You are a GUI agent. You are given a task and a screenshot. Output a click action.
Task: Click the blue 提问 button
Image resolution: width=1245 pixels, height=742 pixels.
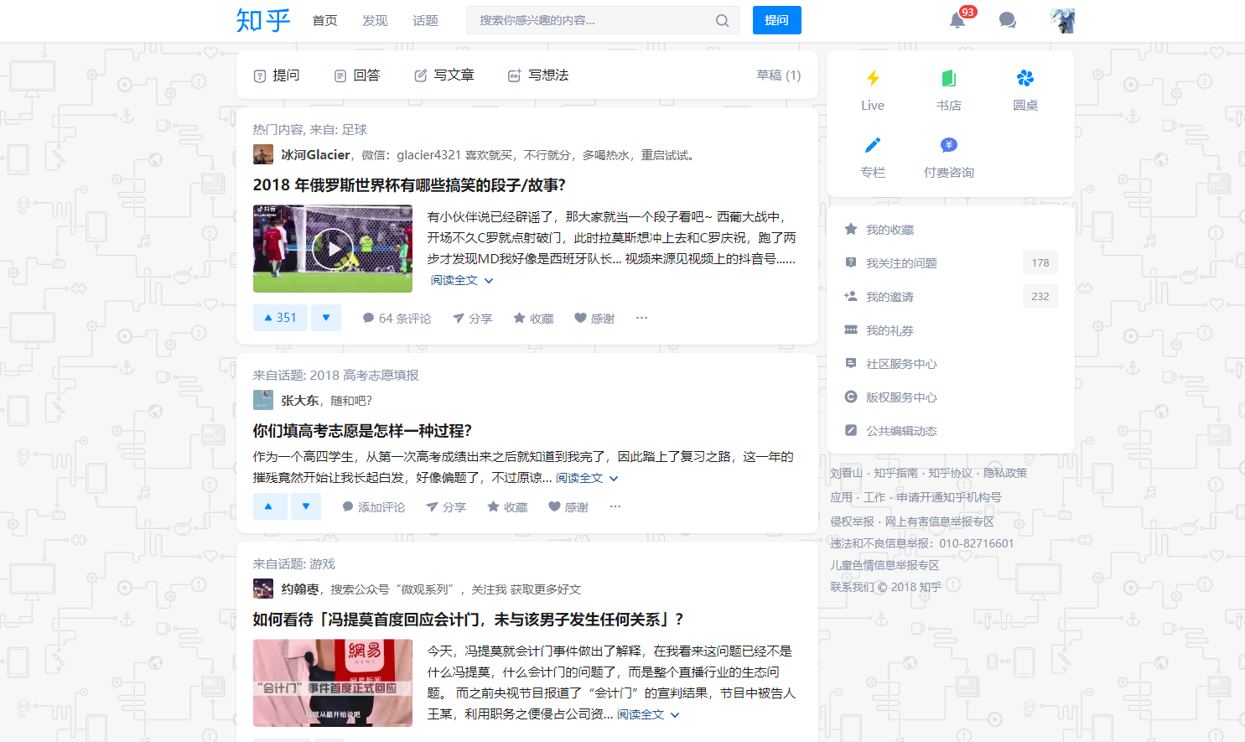[x=776, y=20]
